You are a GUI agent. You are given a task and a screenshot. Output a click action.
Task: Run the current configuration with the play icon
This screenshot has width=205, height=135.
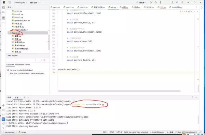coord(151,2)
